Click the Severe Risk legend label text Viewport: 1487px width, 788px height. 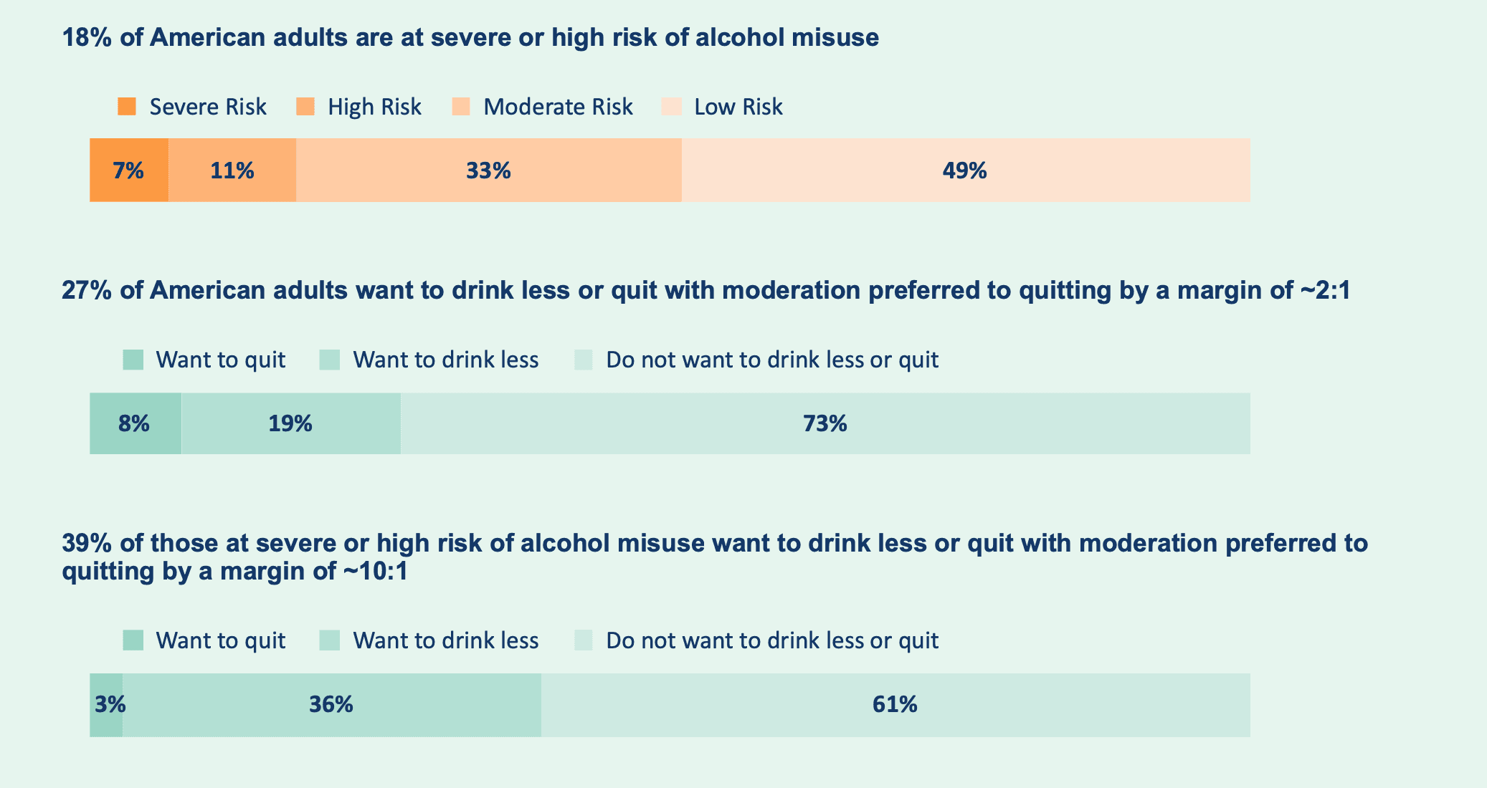(x=208, y=107)
